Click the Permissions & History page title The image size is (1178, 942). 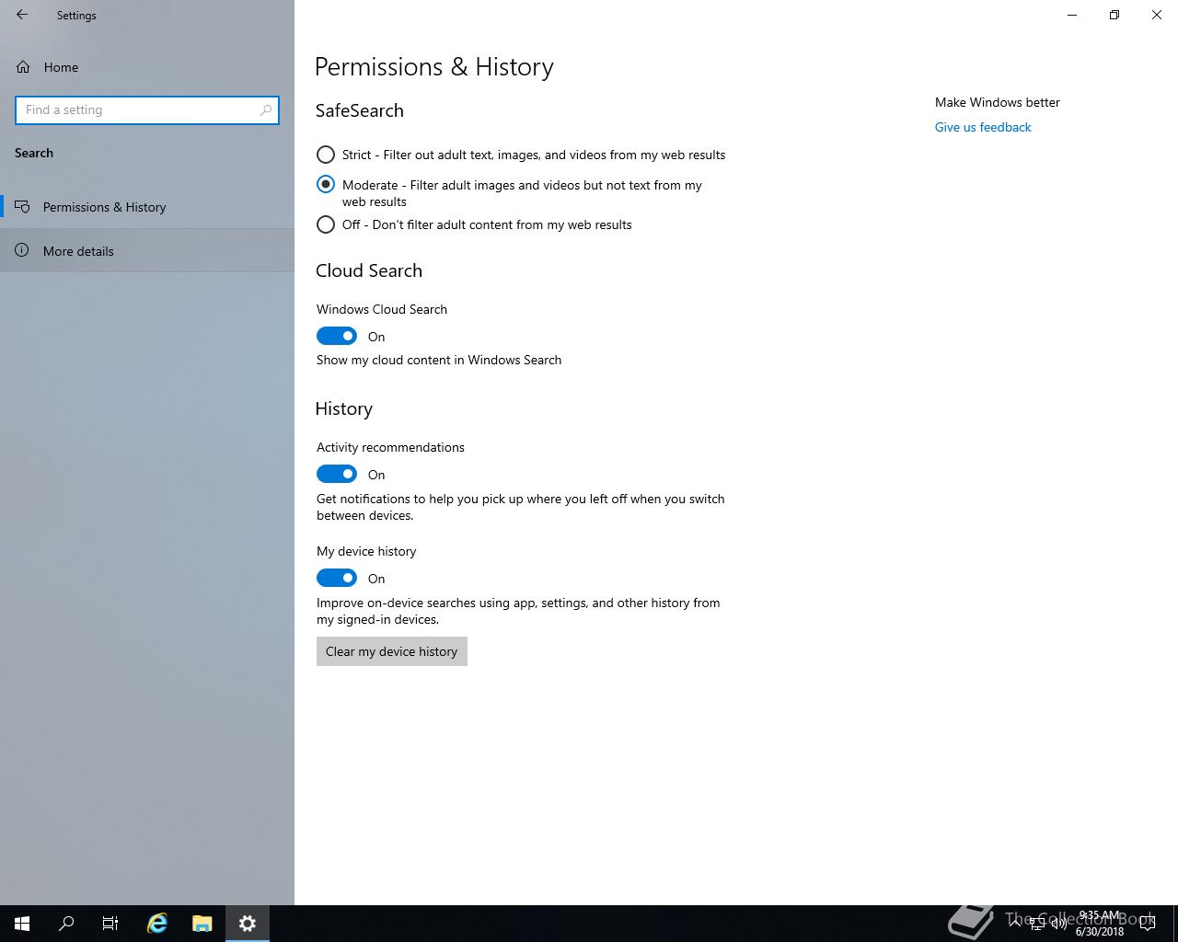click(434, 67)
